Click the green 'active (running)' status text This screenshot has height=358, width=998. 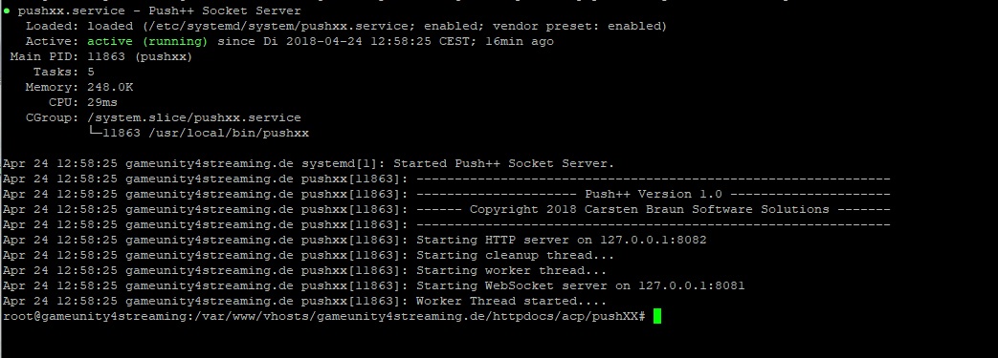point(147,41)
